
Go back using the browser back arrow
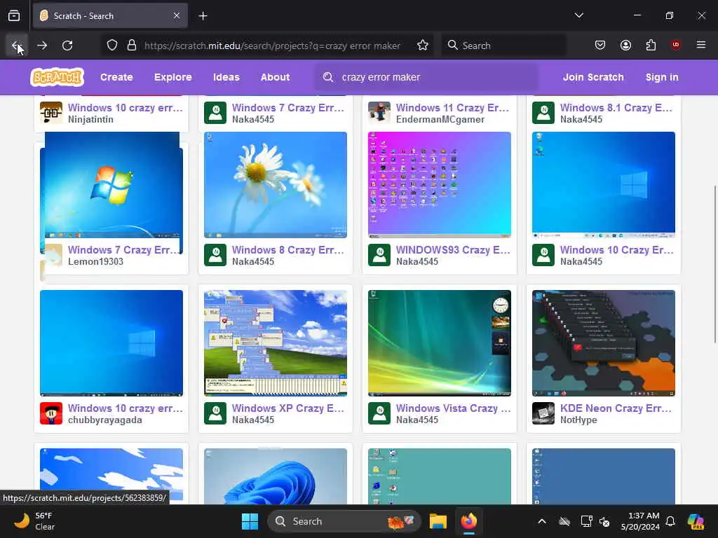click(17, 46)
